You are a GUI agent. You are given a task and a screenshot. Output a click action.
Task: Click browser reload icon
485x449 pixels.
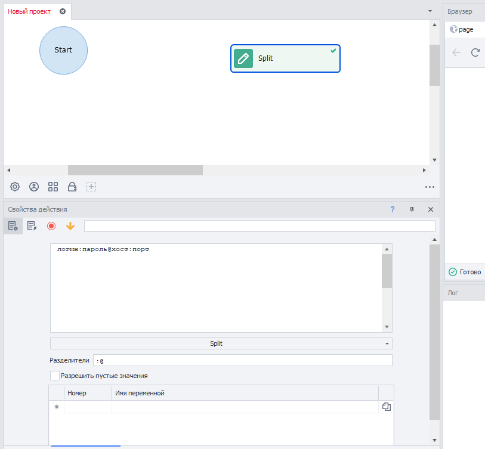[475, 52]
